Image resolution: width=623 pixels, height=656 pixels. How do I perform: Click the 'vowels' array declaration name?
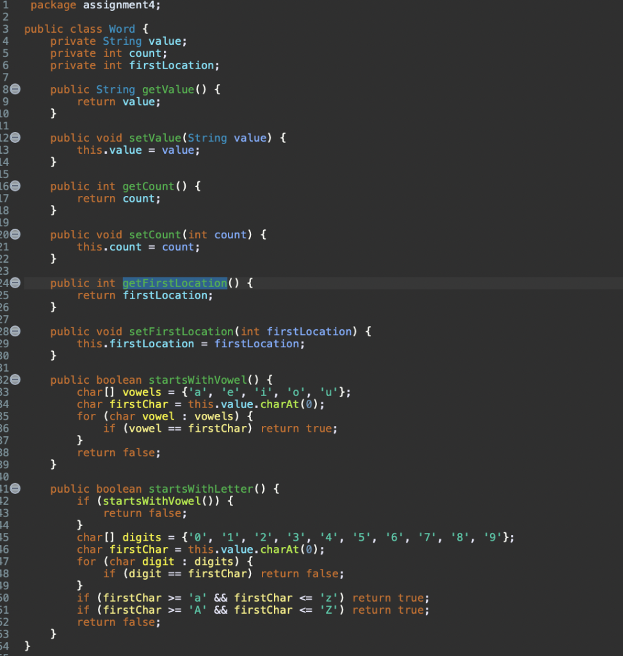coord(142,393)
